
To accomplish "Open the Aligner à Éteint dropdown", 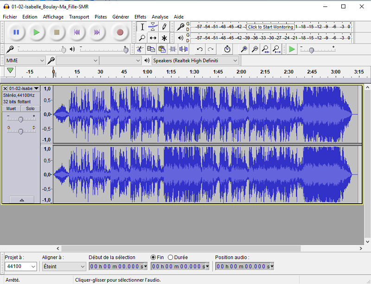I will [x=64, y=266].
